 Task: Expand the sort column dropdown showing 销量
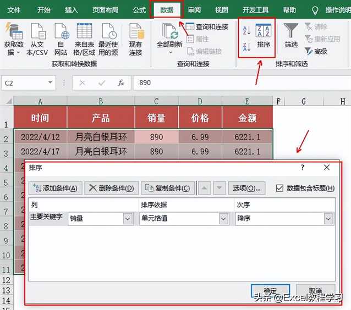point(128,219)
